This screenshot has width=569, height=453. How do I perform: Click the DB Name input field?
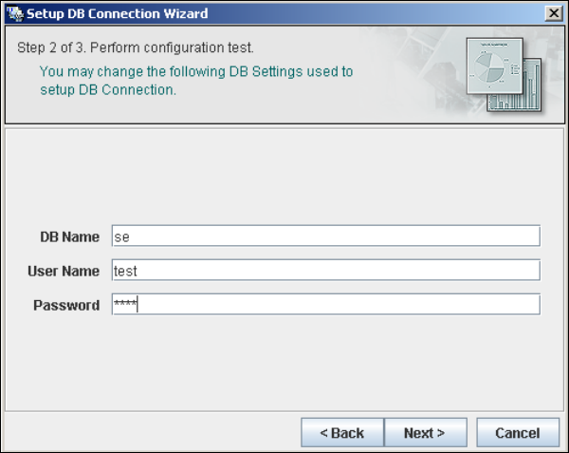tap(326, 236)
